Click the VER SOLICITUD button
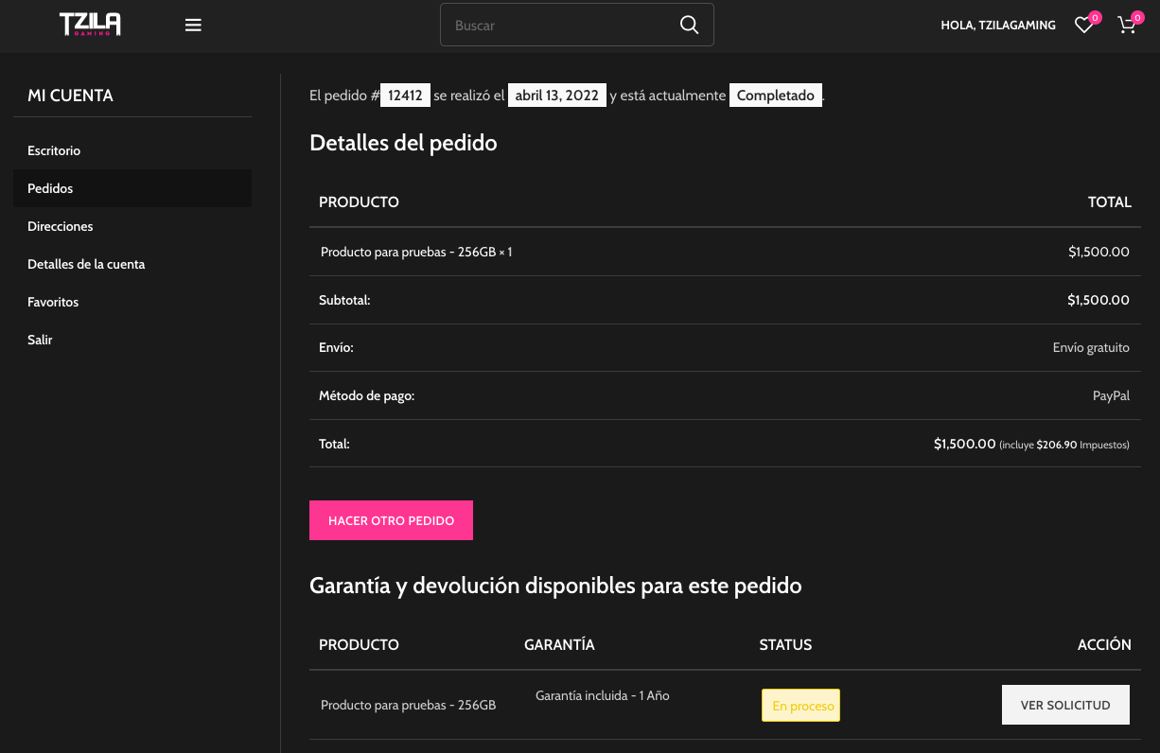 tap(1064, 705)
